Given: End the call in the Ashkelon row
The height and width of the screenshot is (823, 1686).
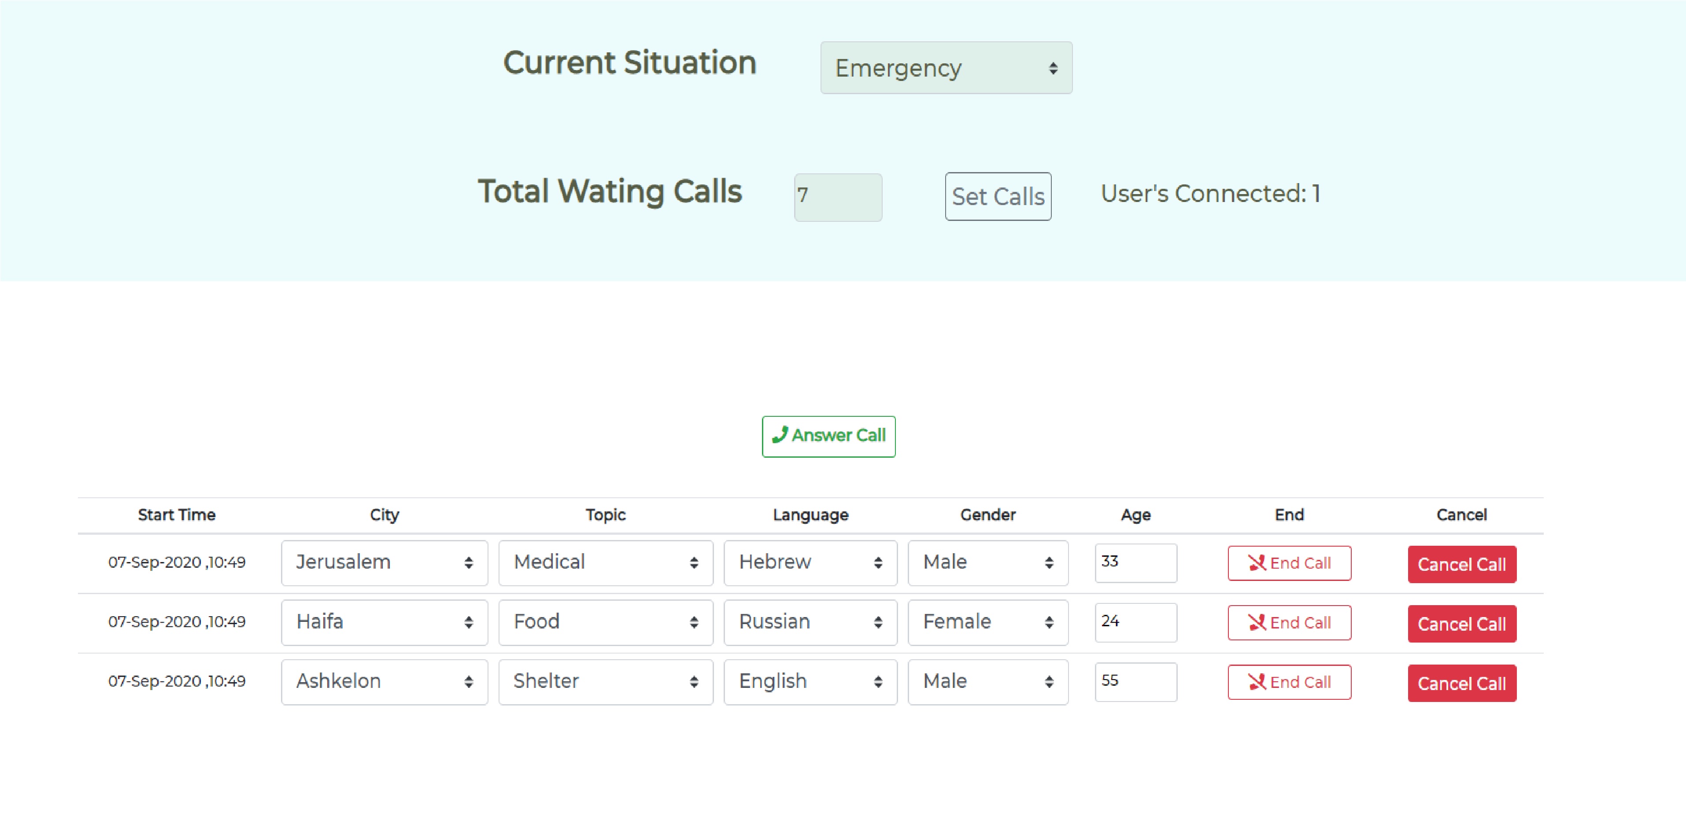Looking at the screenshot, I should tap(1289, 682).
